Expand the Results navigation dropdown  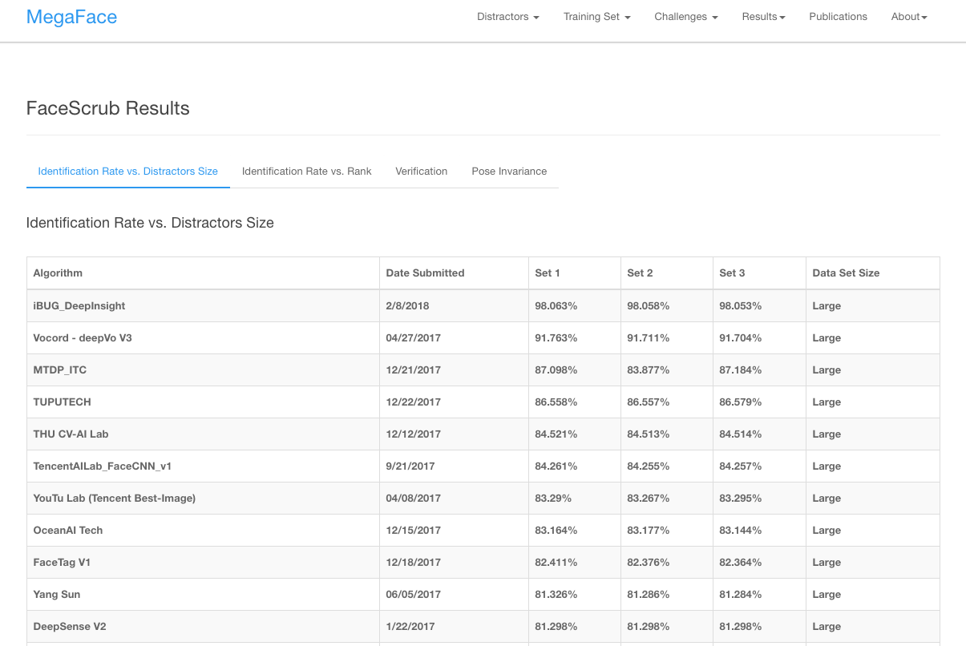point(763,17)
